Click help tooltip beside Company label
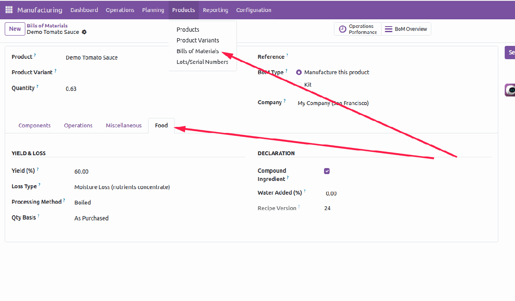The image size is (515, 301). (285, 101)
